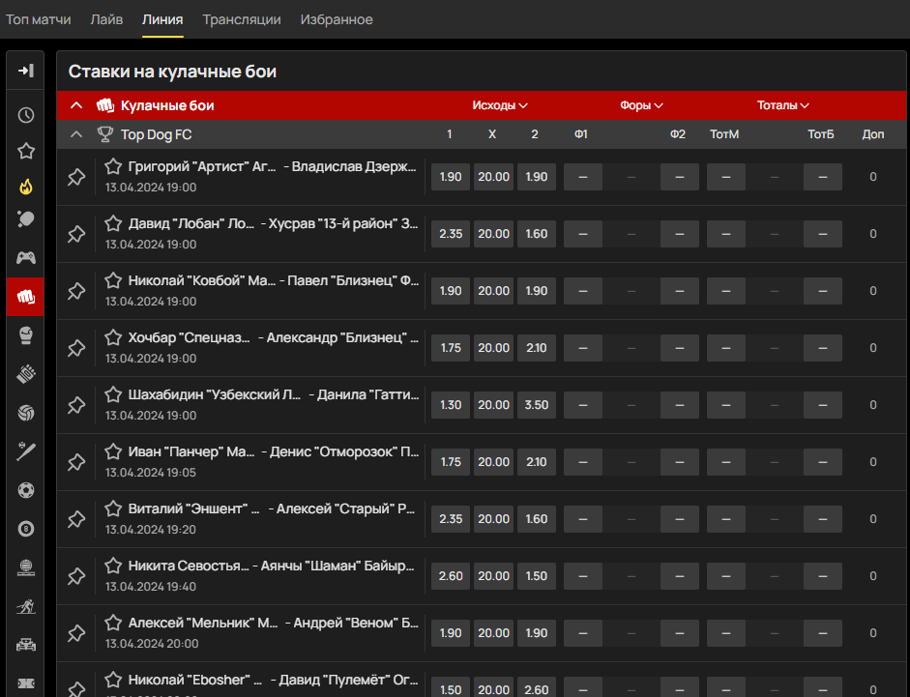Bet 1.60 on Алексей "Старый" win

[x=537, y=519]
